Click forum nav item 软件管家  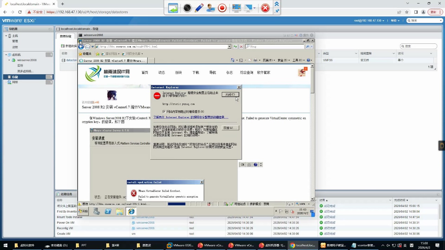tap(264, 72)
